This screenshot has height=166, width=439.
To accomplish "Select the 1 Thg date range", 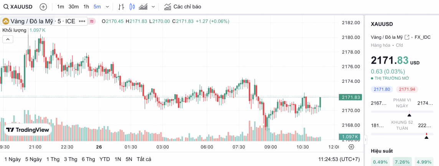I will click(53, 159).
